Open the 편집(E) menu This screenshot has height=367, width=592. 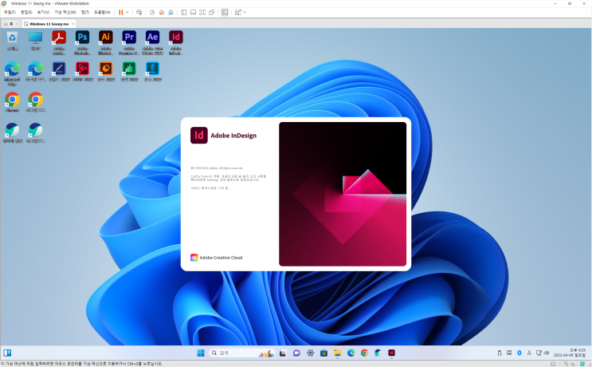pyautogui.click(x=26, y=13)
